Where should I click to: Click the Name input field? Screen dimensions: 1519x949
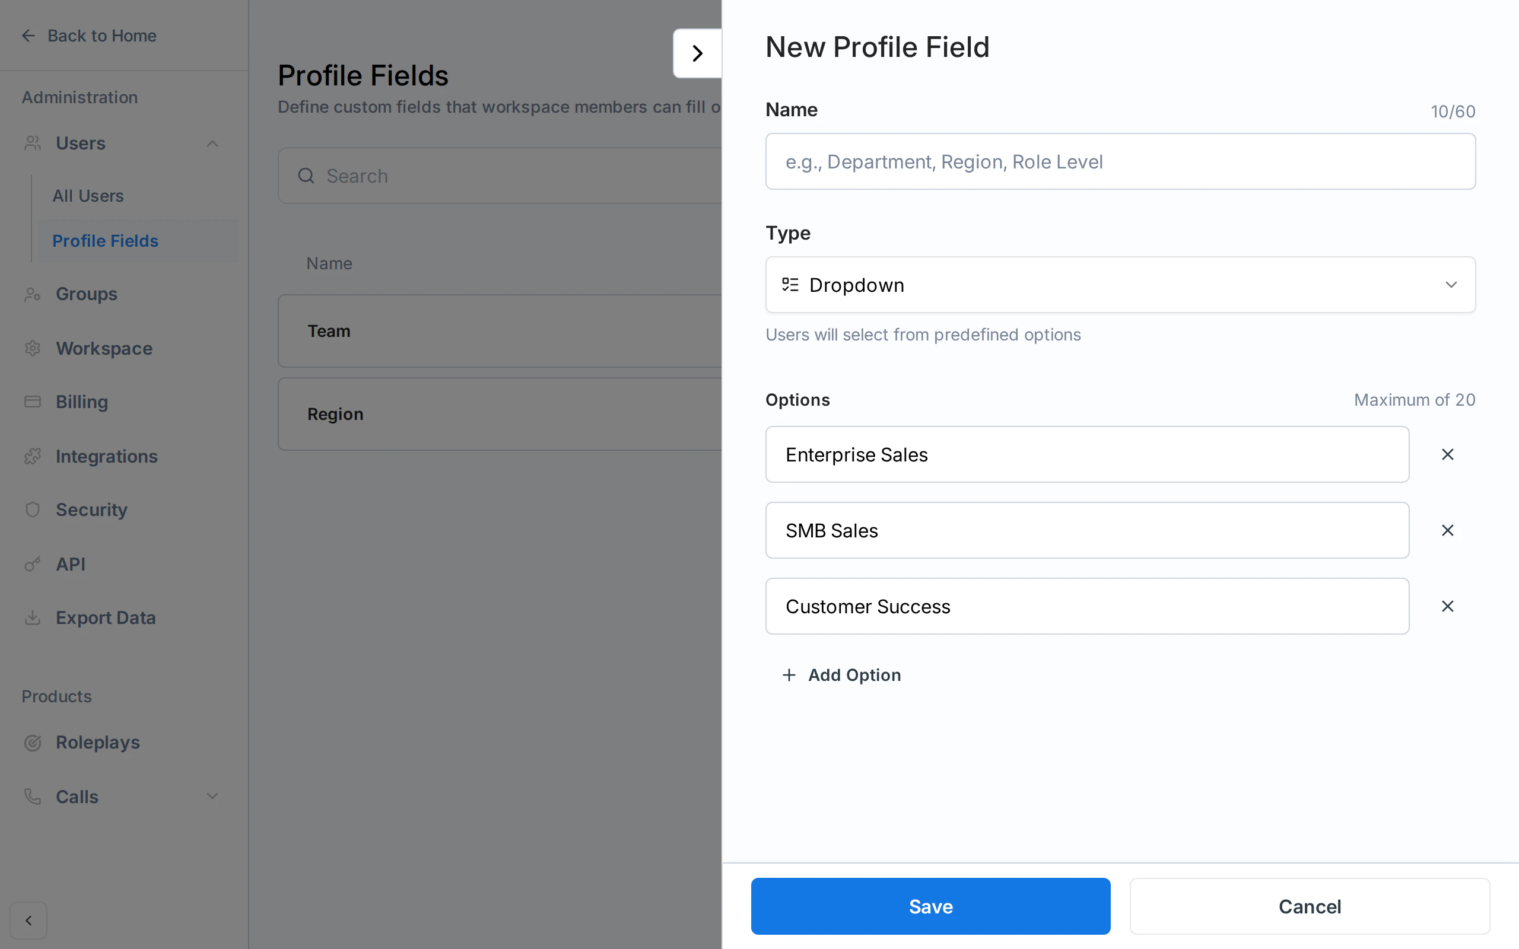(1120, 161)
